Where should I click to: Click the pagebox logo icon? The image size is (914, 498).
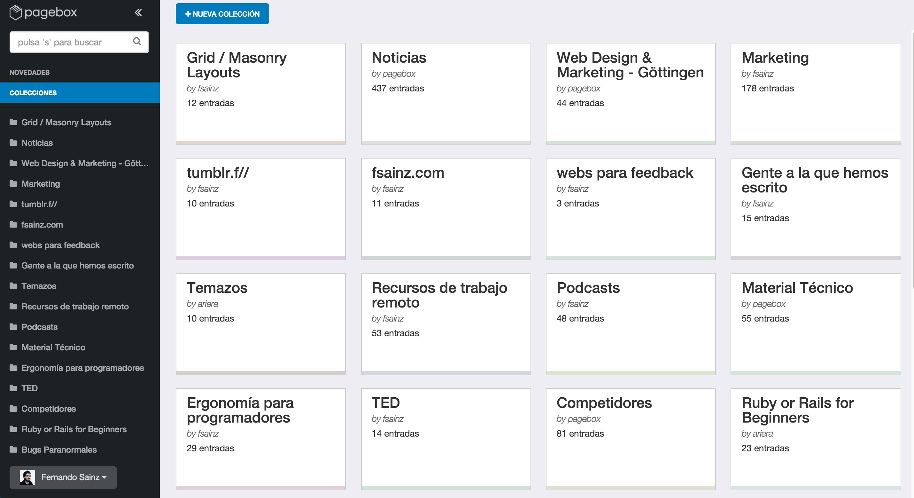pyautogui.click(x=16, y=12)
